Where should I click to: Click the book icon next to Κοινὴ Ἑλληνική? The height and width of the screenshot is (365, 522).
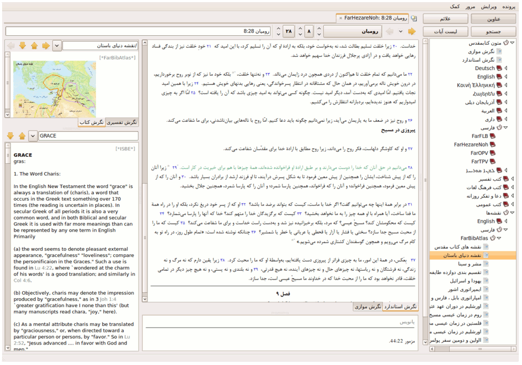pyautogui.click(x=499, y=85)
